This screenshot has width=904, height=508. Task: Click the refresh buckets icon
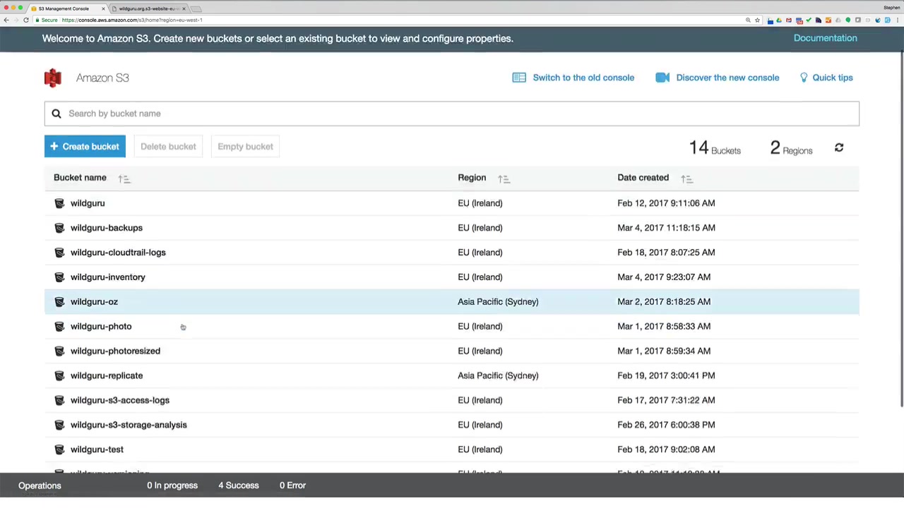click(x=839, y=147)
